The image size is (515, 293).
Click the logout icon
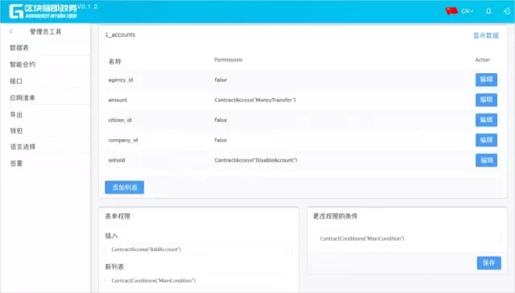[507, 11]
